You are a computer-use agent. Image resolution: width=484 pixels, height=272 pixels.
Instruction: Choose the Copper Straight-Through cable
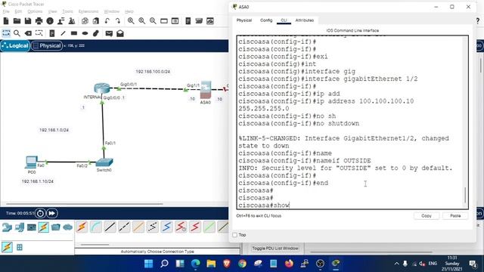pos(110,227)
